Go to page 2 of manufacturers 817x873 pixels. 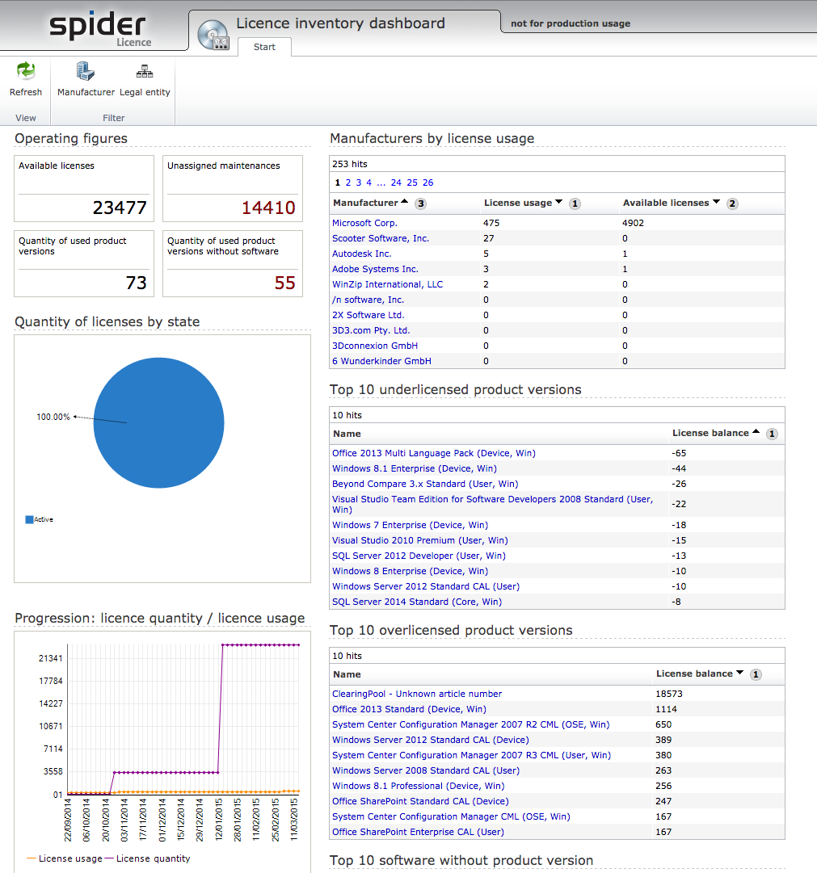click(x=348, y=183)
